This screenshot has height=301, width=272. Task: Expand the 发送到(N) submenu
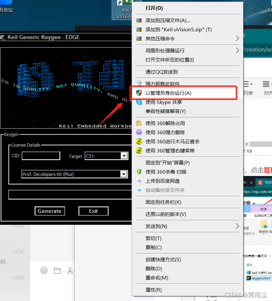pos(237,226)
